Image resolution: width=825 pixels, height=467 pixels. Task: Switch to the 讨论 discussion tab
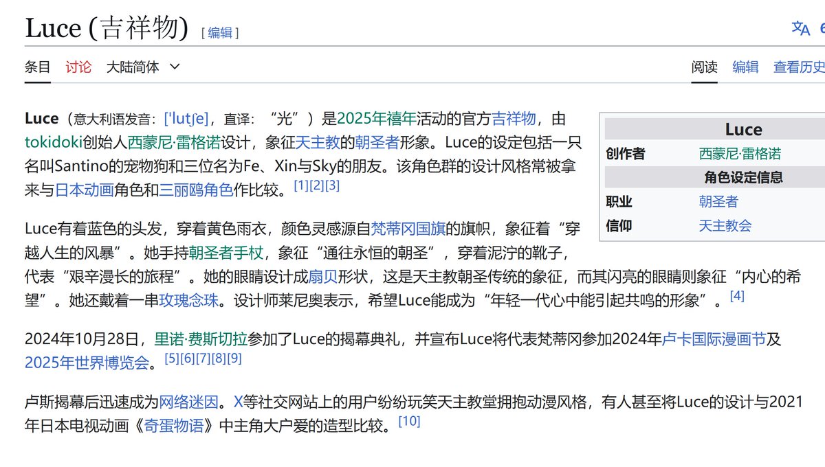point(78,67)
